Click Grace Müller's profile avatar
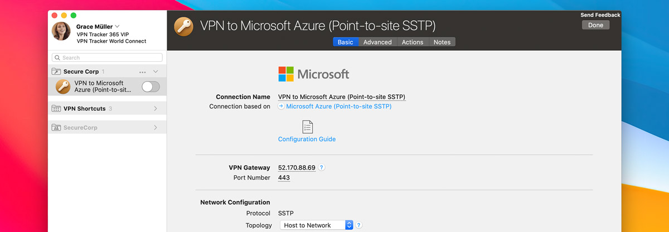The height and width of the screenshot is (232, 669). point(61,31)
